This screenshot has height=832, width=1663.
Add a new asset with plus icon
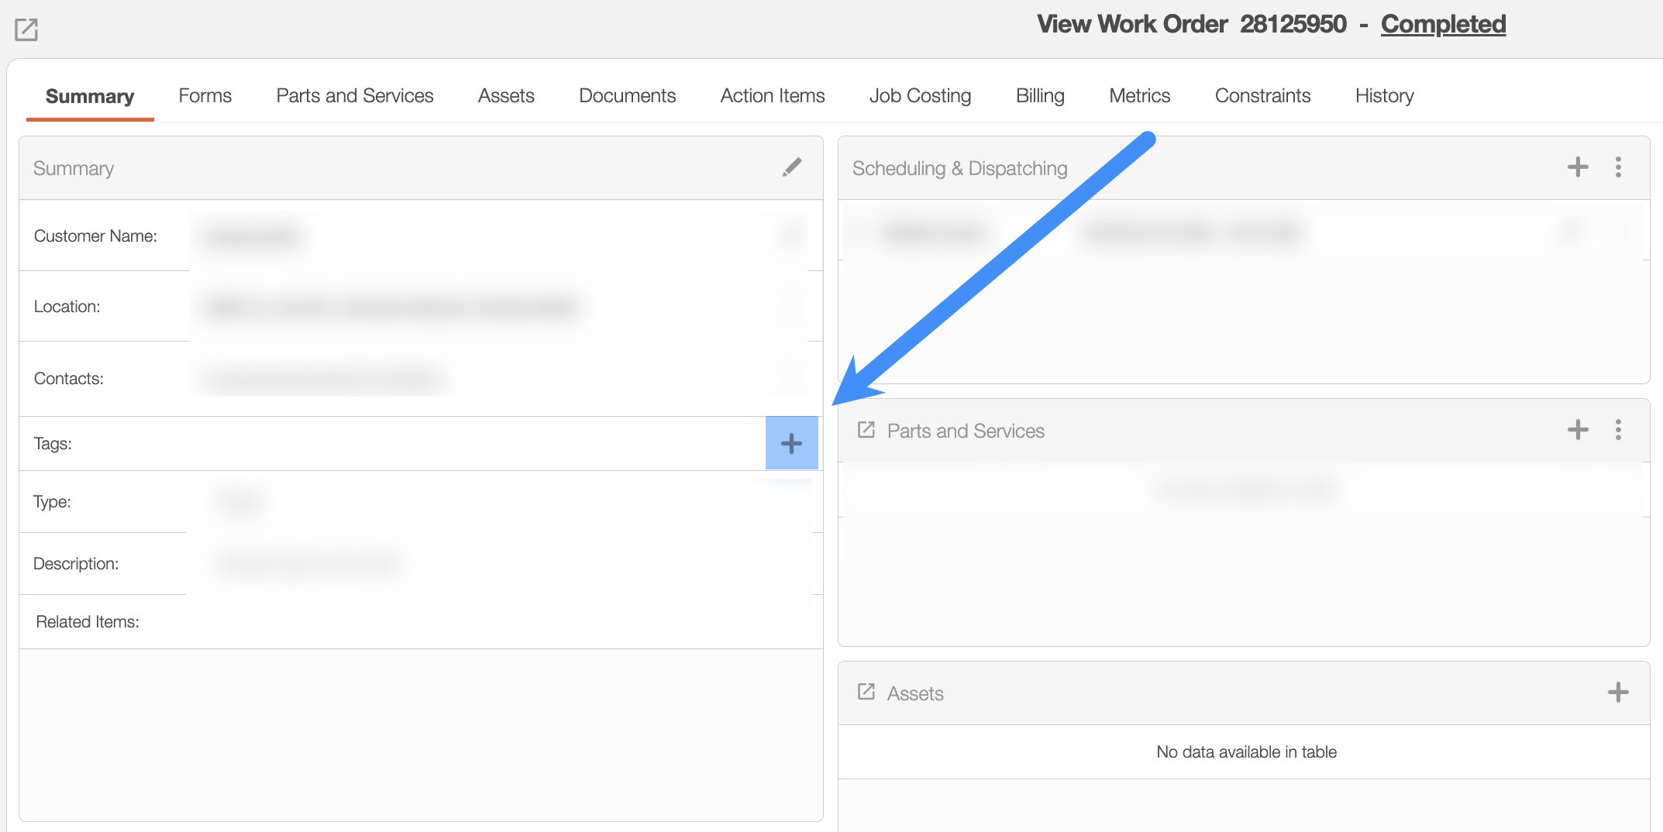pos(1617,693)
